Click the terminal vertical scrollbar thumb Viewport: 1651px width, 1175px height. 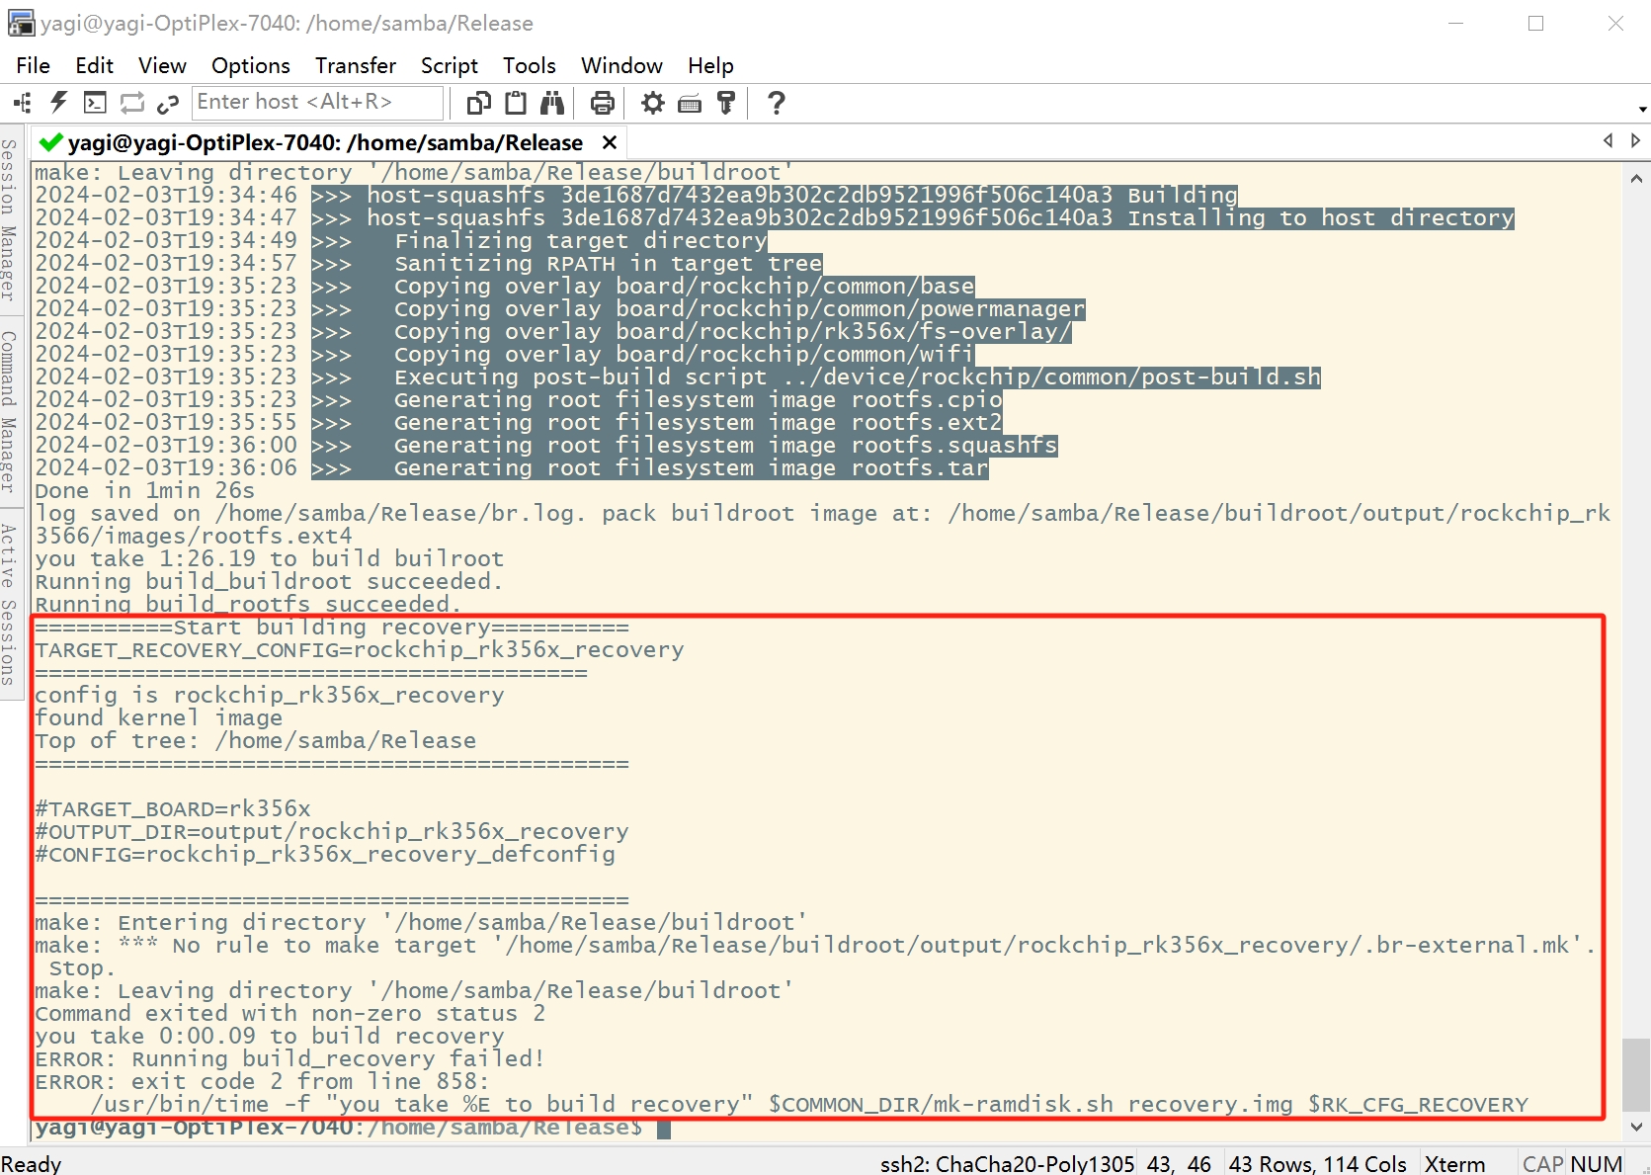point(1636,1075)
